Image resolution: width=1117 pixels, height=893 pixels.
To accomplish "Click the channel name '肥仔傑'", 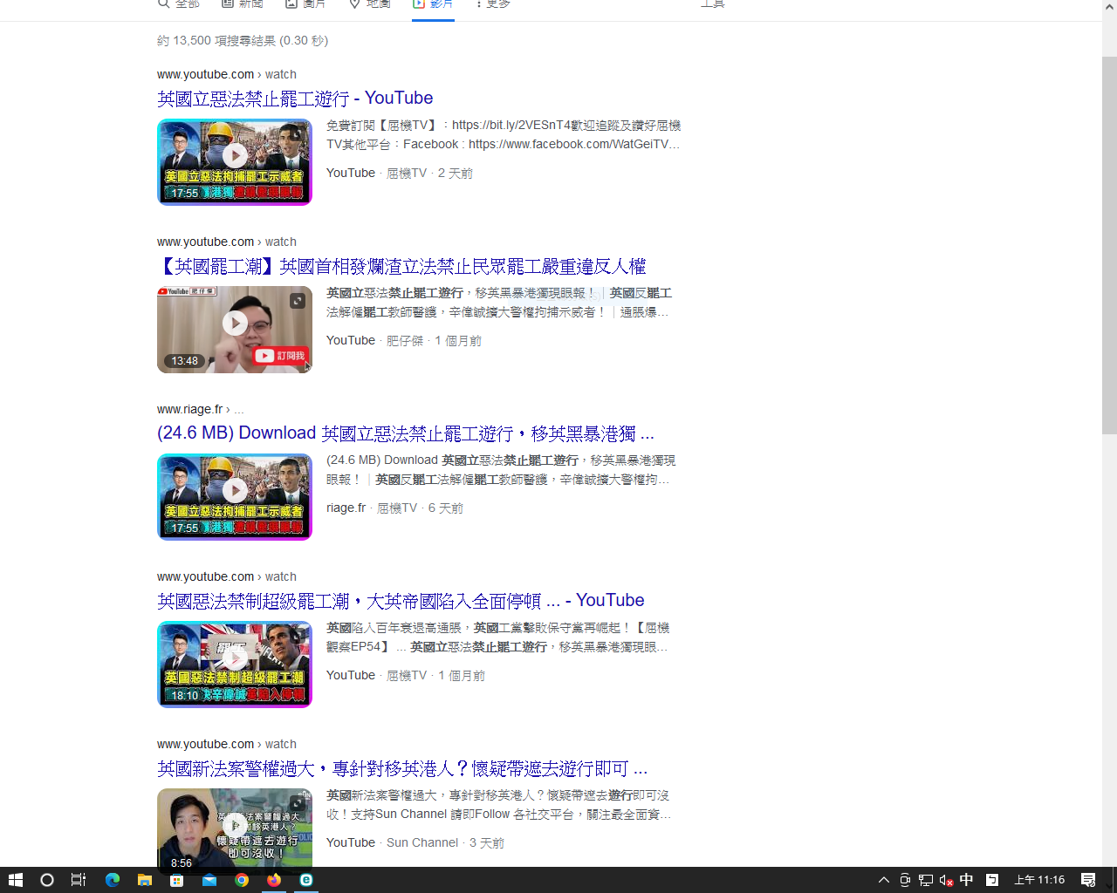I will tap(405, 341).
